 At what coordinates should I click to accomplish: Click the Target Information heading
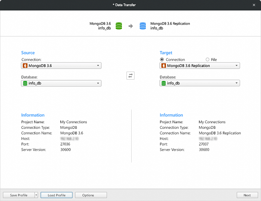[171, 115]
